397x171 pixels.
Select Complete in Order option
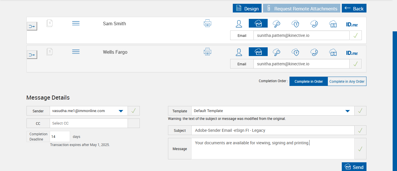click(309, 82)
